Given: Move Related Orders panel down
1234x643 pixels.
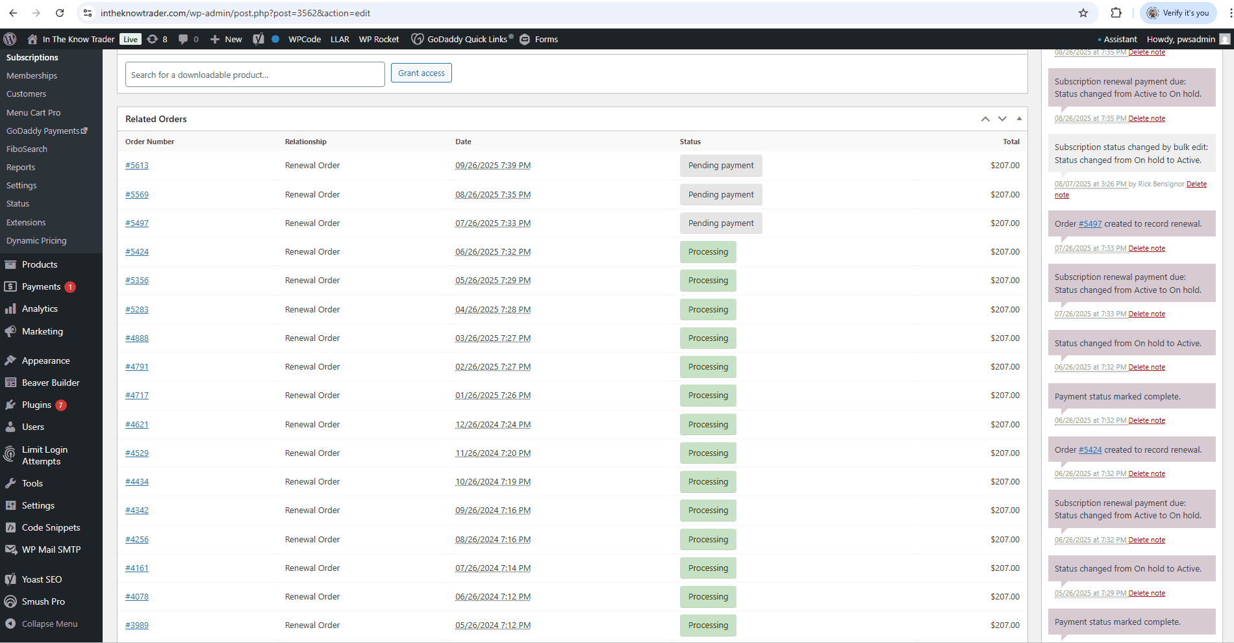Looking at the screenshot, I should coord(1002,119).
